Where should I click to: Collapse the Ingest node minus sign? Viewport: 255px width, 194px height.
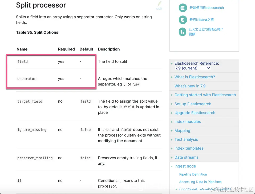click(172, 166)
